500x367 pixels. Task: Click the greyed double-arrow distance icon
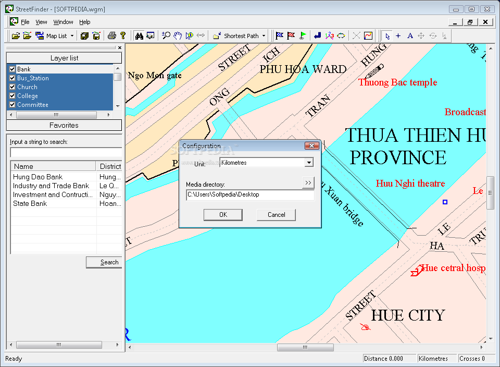point(201,36)
